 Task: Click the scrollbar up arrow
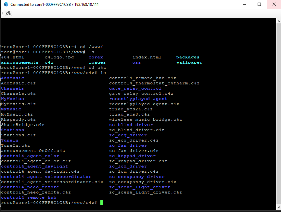click(278, 21)
